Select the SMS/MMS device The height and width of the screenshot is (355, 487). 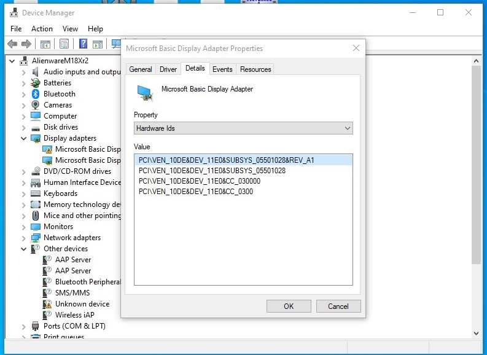[72, 293]
